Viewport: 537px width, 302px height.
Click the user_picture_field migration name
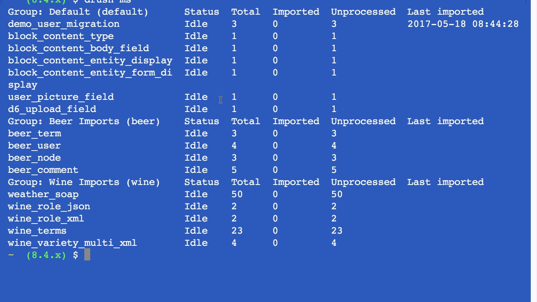click(x=60, y=97)
